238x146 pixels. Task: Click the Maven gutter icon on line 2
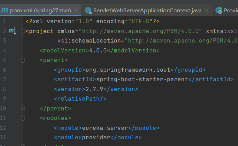click(12, 31)
